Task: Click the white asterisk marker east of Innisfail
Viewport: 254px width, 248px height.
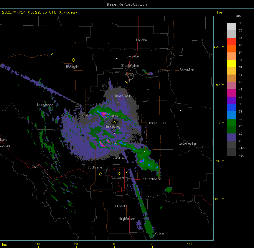Action: (148, 89)
